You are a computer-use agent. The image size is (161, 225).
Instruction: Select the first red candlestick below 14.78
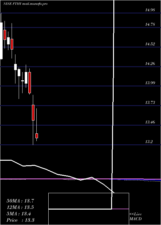click(x=5, y=35)
